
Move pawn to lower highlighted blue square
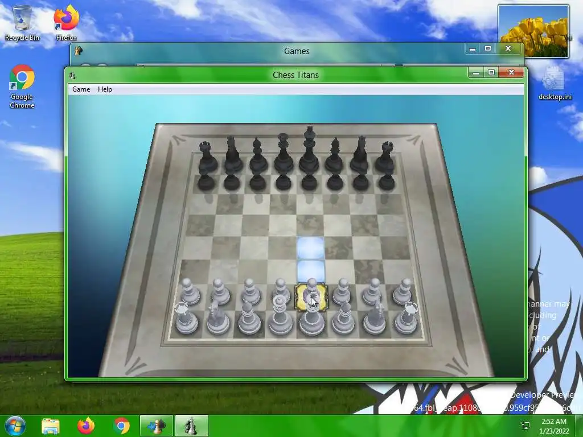click(x=311, y=271)
